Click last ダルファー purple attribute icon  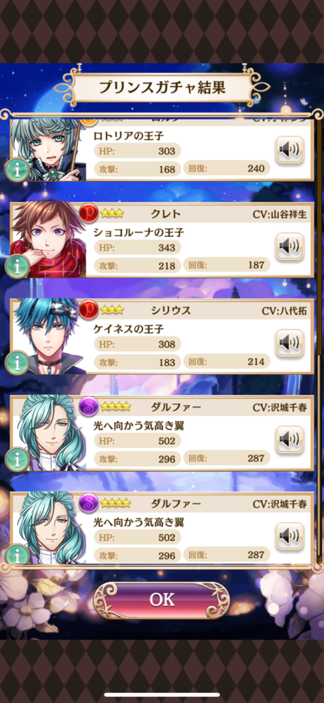pos(88,503)
